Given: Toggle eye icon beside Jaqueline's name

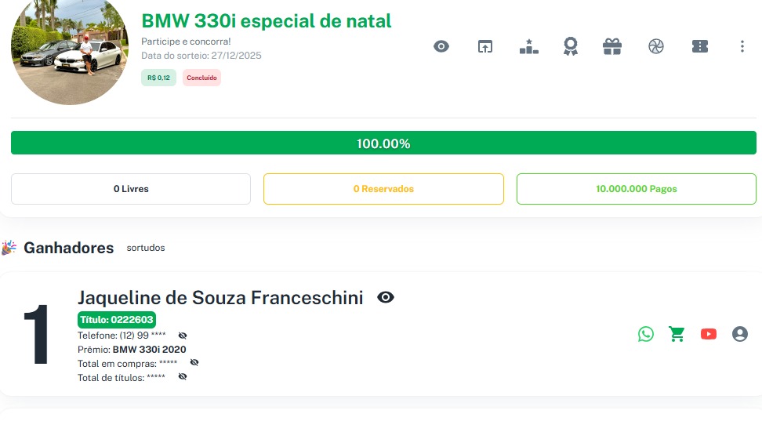Looking at the screenshot, I should coord(386,298).
